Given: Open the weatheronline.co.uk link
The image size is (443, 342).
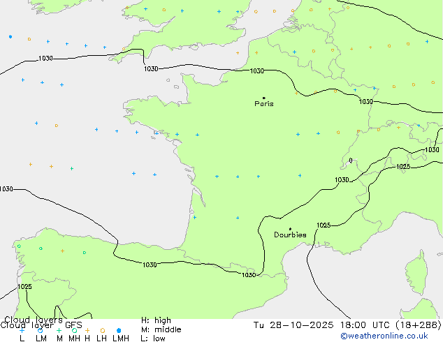Looking at the screenshot, I should tap(384, 336).
